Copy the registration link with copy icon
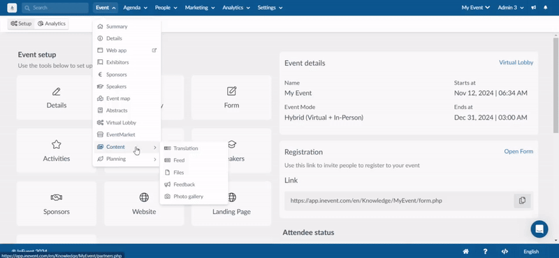Viewport: 559px width, 258px height. (x=522, y=201)
